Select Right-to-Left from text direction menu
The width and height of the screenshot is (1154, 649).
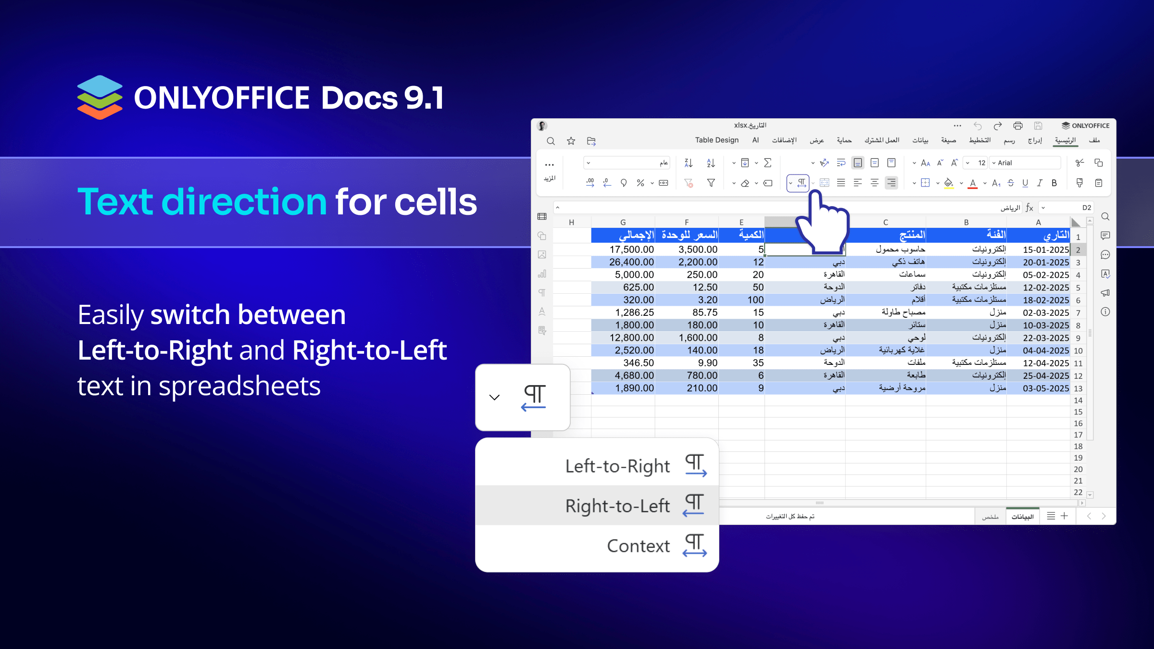[617, 506]
